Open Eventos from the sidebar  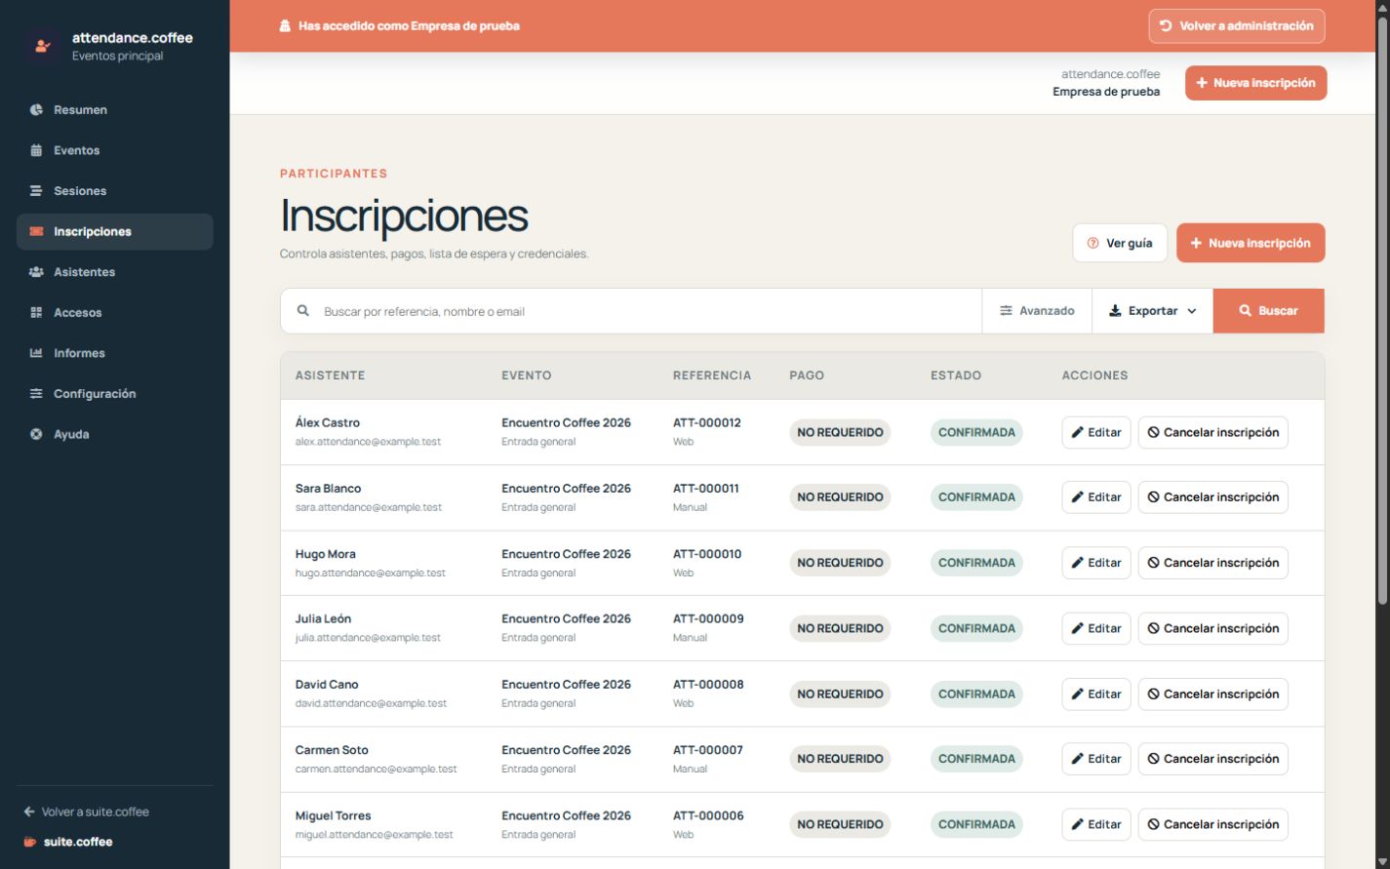pos(114,150)
